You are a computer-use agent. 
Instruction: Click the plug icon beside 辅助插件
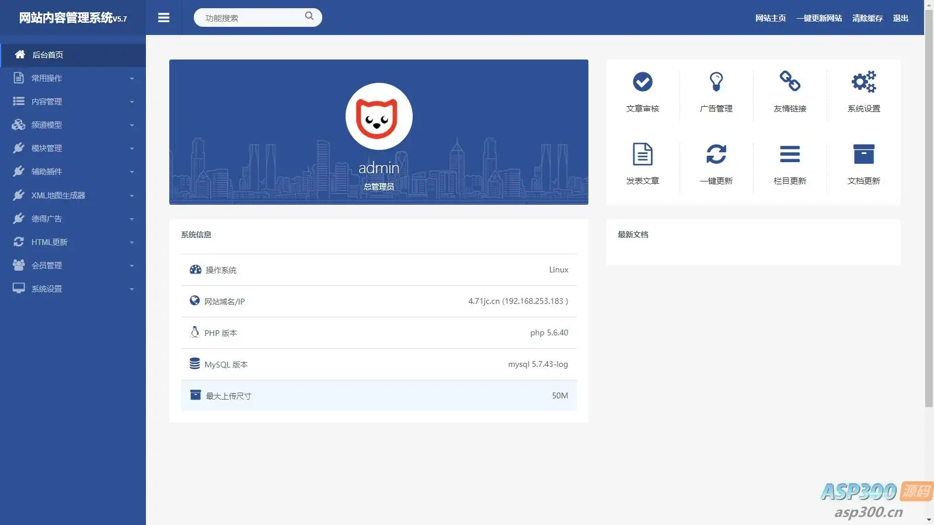click(x=19, y=171)
